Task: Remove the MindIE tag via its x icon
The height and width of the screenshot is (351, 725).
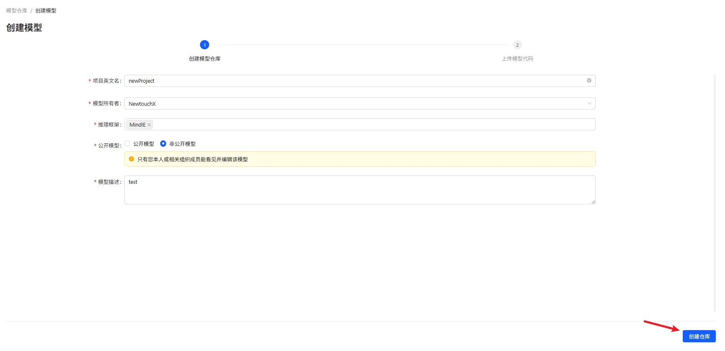Action: click(x=149, y=125)
